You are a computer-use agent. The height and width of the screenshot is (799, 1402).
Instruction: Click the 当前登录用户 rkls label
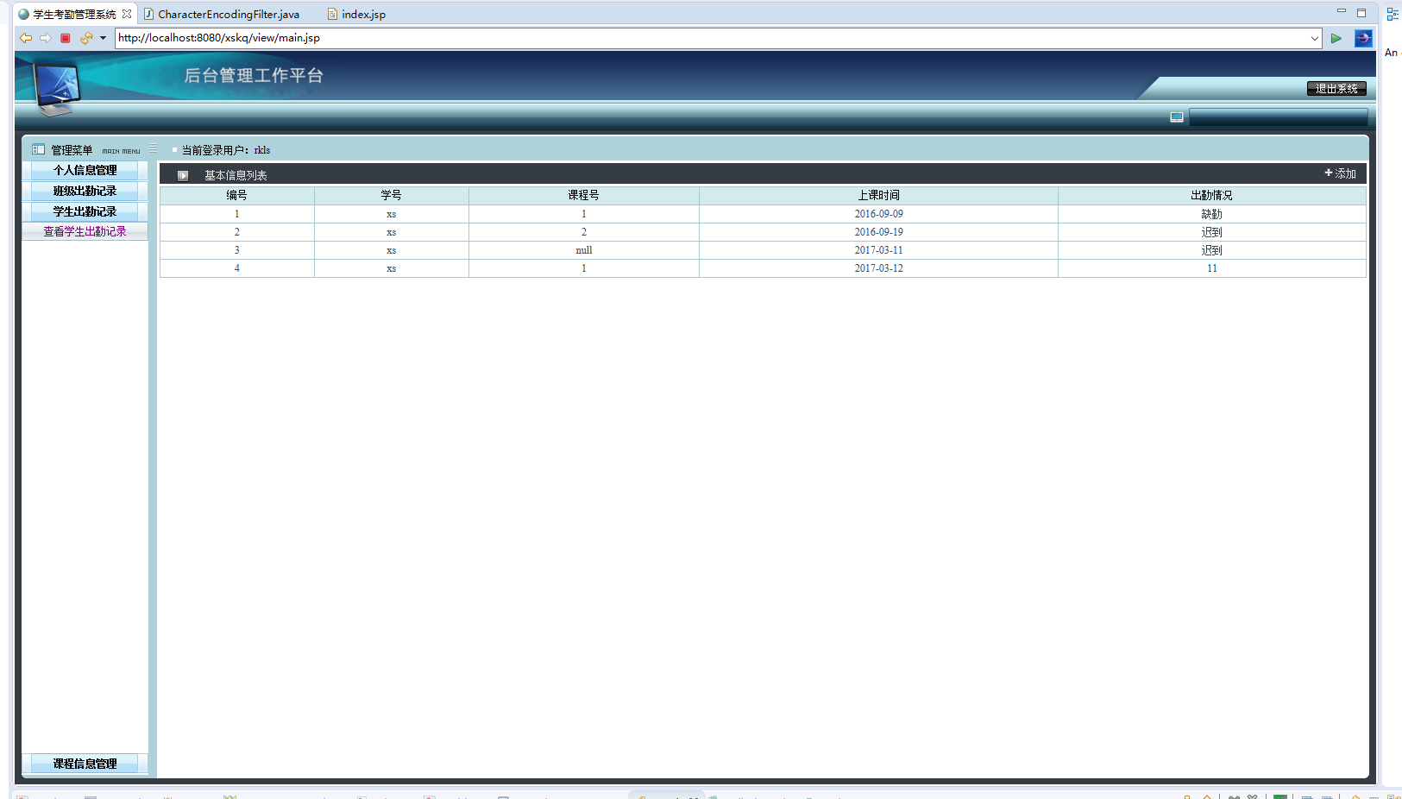(x=226, y=150)
